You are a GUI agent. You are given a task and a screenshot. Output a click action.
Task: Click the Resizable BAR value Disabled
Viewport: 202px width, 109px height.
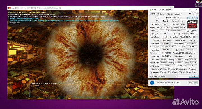pyautogui.click(x=192, y=66)
